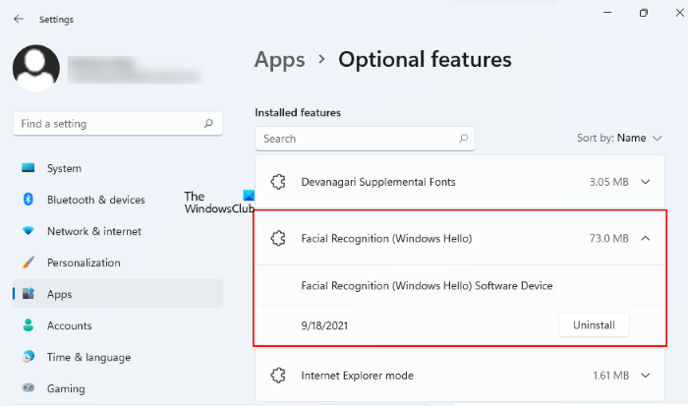Open the Time & language icon
The width and height of the screenshot is (688, 406).
click(28, 357)
